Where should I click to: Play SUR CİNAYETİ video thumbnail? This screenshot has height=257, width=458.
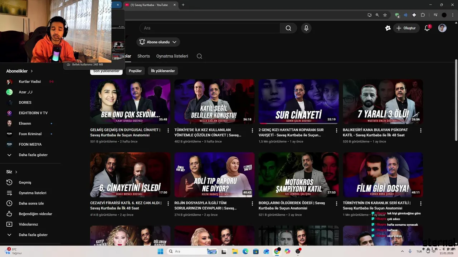298,102
